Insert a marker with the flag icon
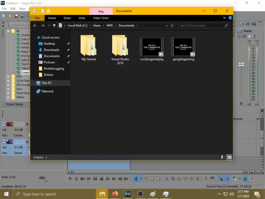 pos(206,179)
